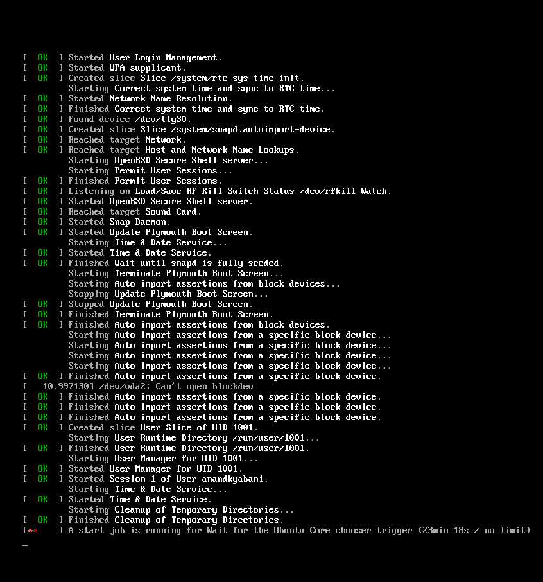Click the 'Reached target Sound Card' message
The image size is (543, 582).
pos(135,211)
